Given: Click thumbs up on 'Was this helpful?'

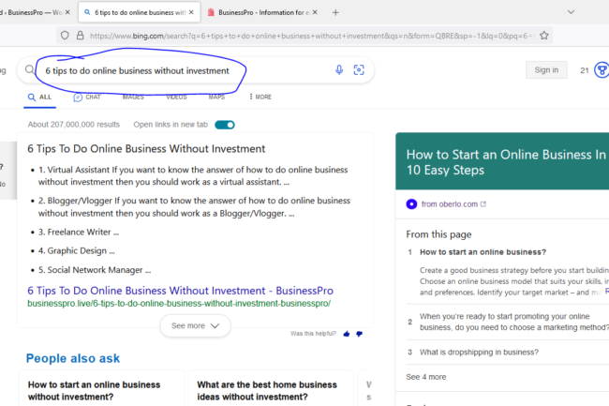Looking at the screenshot, I should pyautogui.click(x=347, y=334).
